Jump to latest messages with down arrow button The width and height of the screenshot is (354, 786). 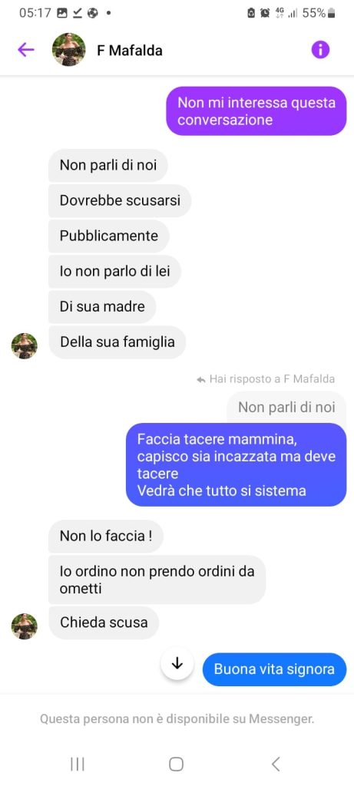click(177, 664)
